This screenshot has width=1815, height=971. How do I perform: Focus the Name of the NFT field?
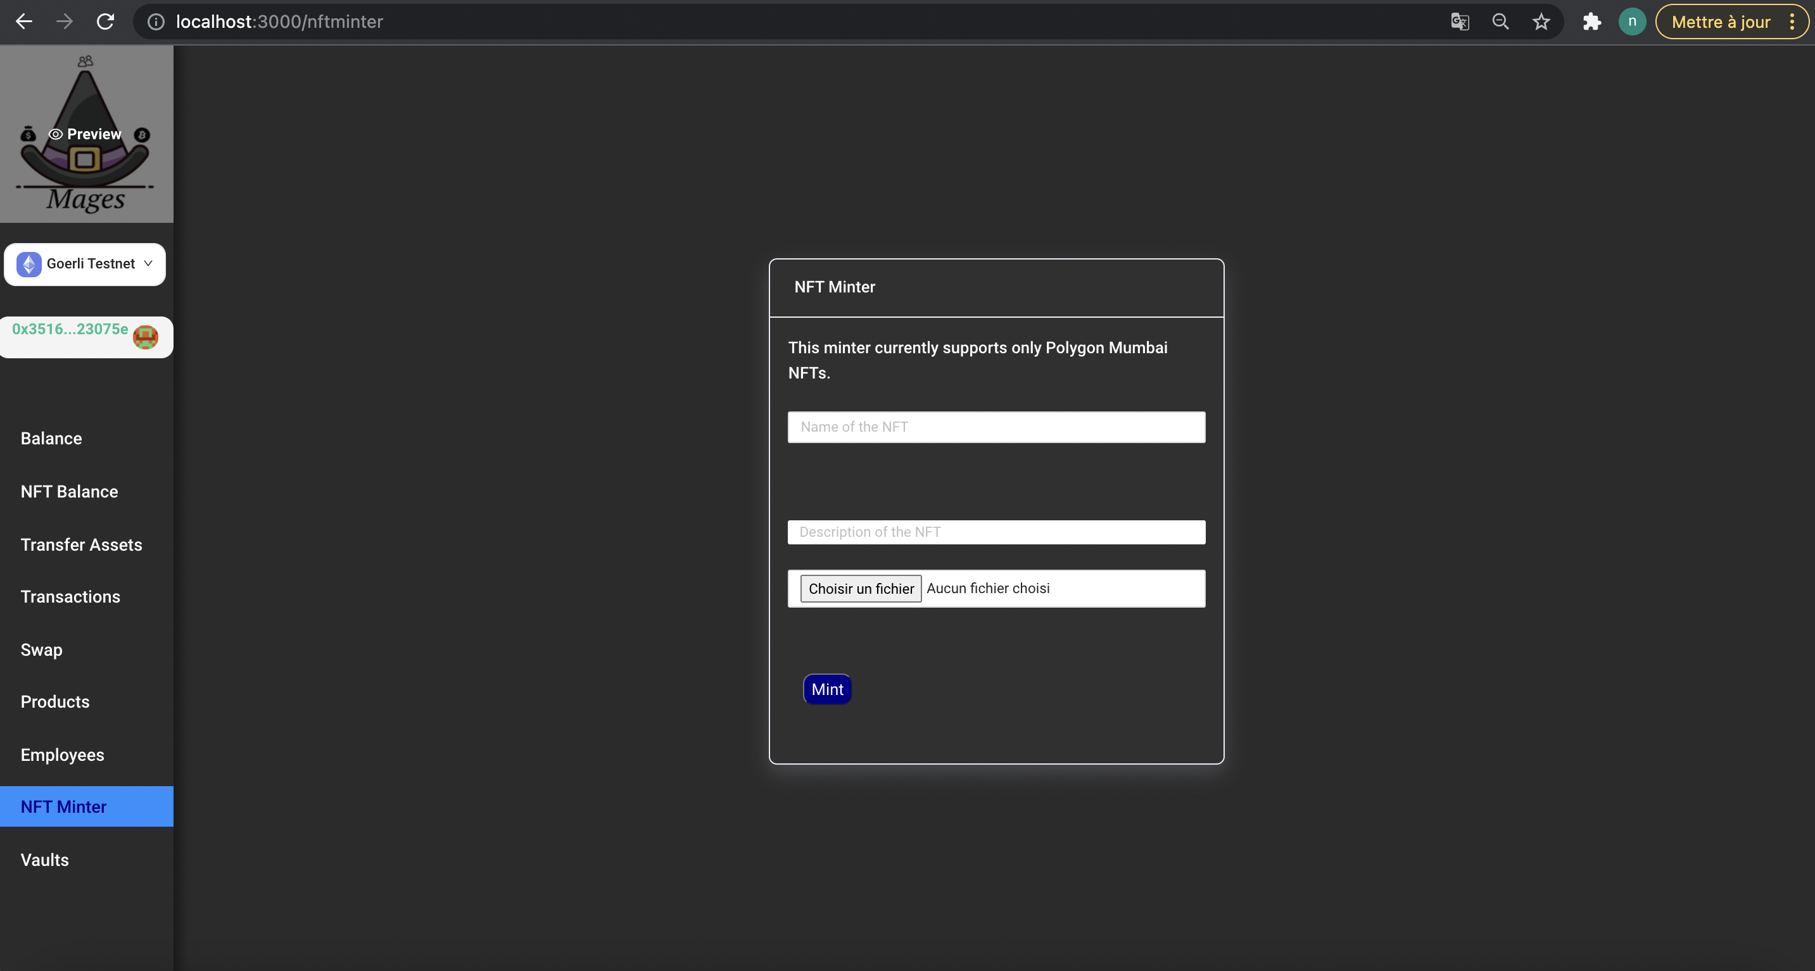996,427
